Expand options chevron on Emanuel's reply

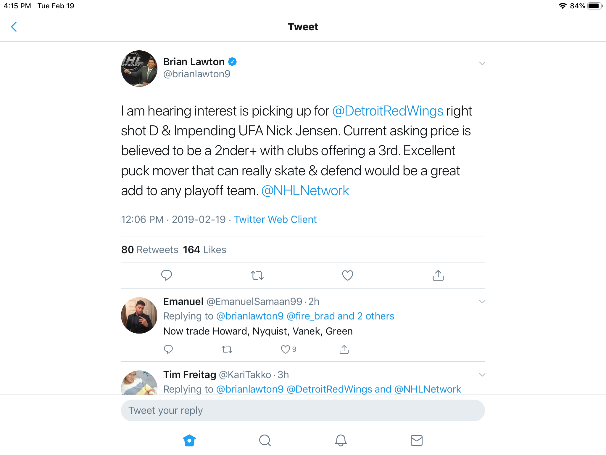click(482, 302)
